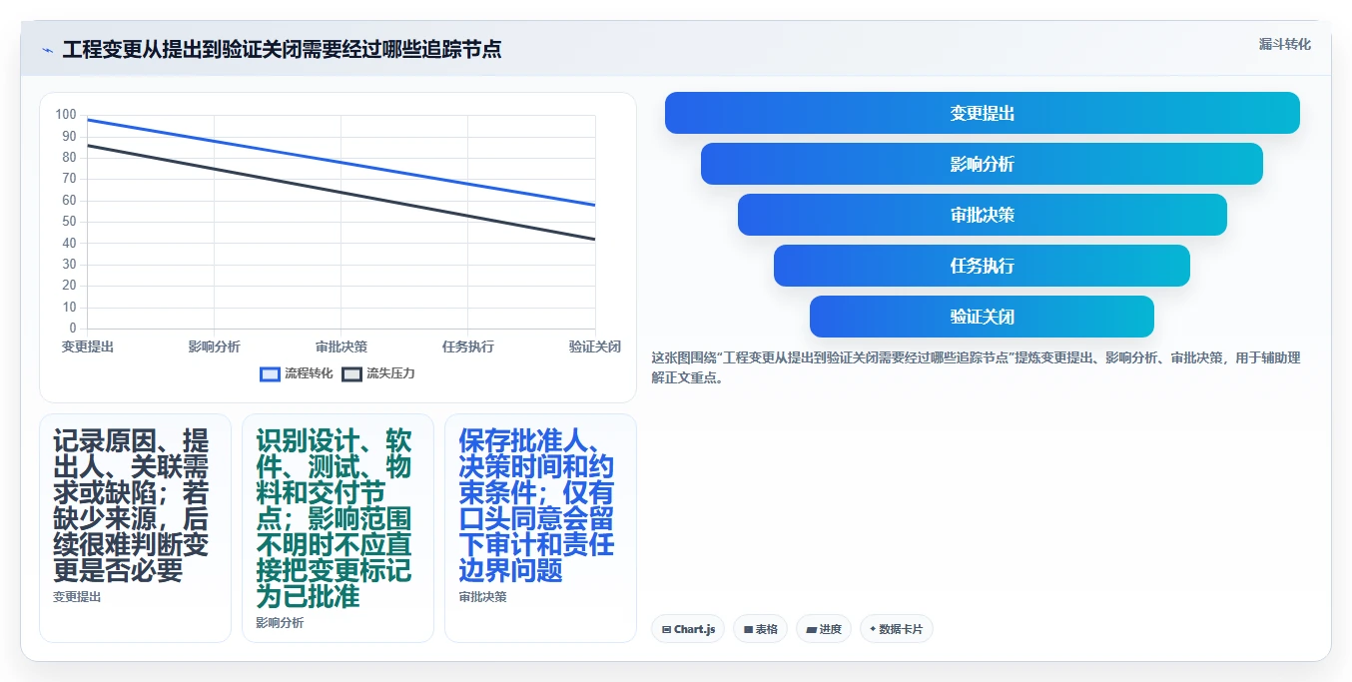Click the 变更提出 x-axis label

88,346
